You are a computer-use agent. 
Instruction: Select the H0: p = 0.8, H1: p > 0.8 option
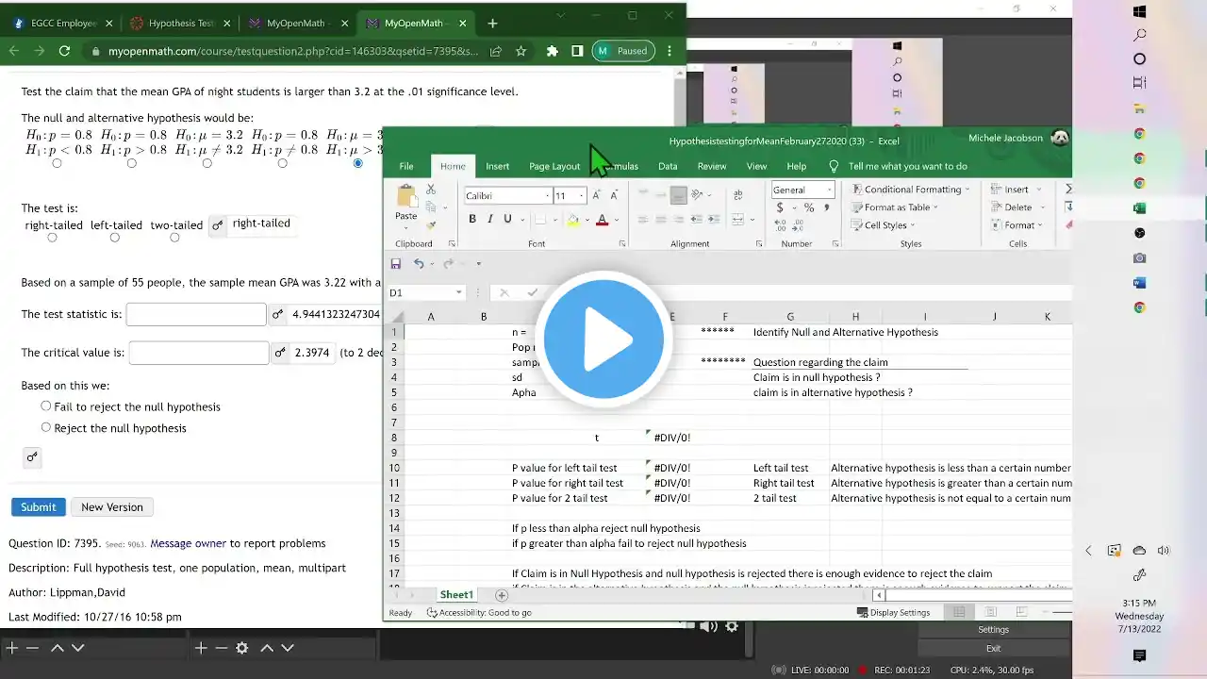(x=131, y=163)
